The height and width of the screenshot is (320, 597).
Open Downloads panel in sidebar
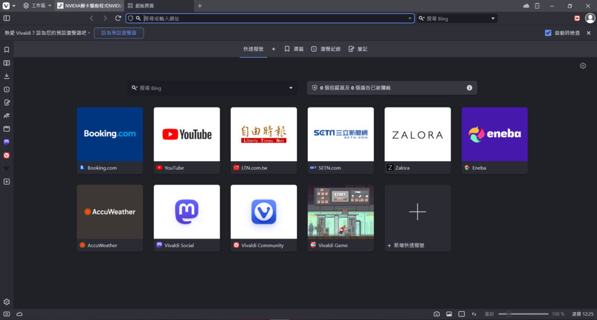(6, 76)
